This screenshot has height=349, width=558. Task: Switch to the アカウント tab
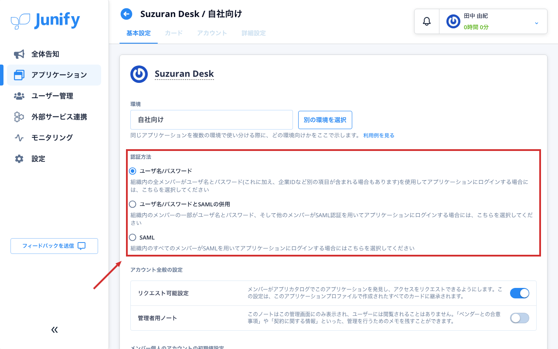pyautogui.click(x=212, y=33)
